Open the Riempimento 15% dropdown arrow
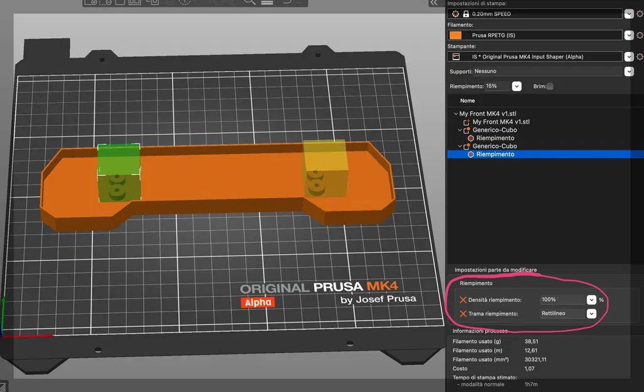This screenshot has height=392, width=644. (517, 87)
